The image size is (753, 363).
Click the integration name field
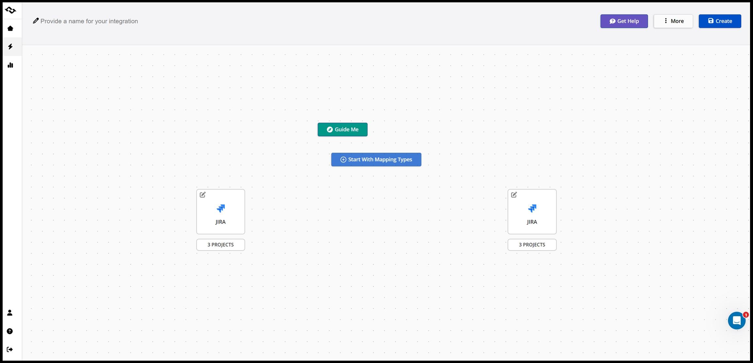click(89, 21)
